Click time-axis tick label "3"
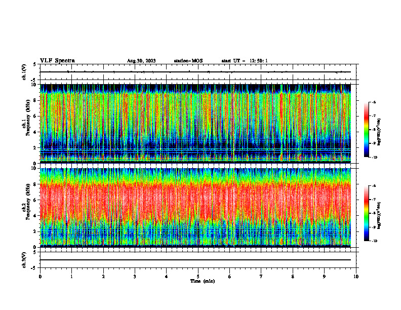The width and height of the screenshot is (401, 310). point(135,277)
